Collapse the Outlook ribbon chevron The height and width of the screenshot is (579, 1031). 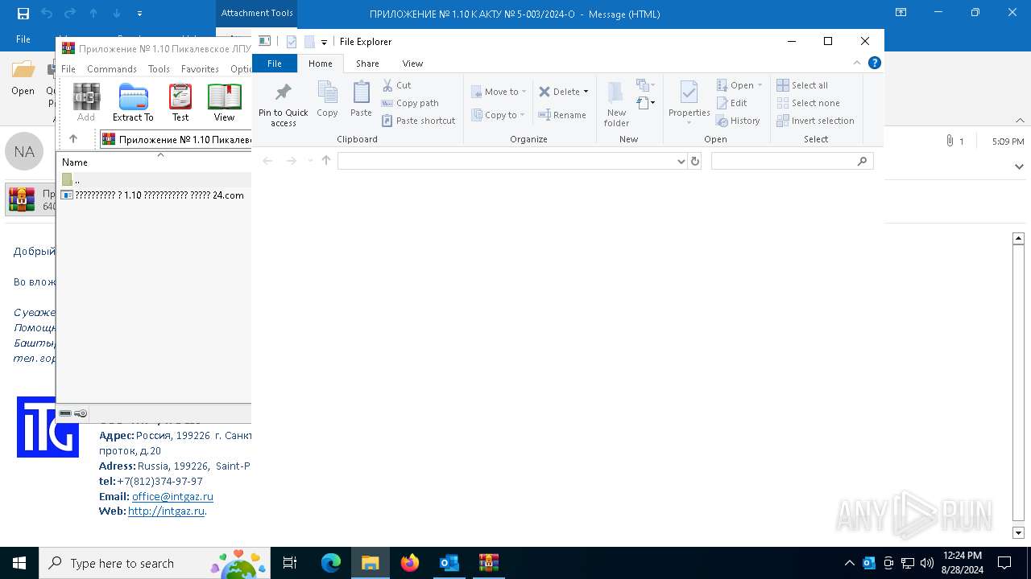pyautogui.click(x=1020, y=121)
